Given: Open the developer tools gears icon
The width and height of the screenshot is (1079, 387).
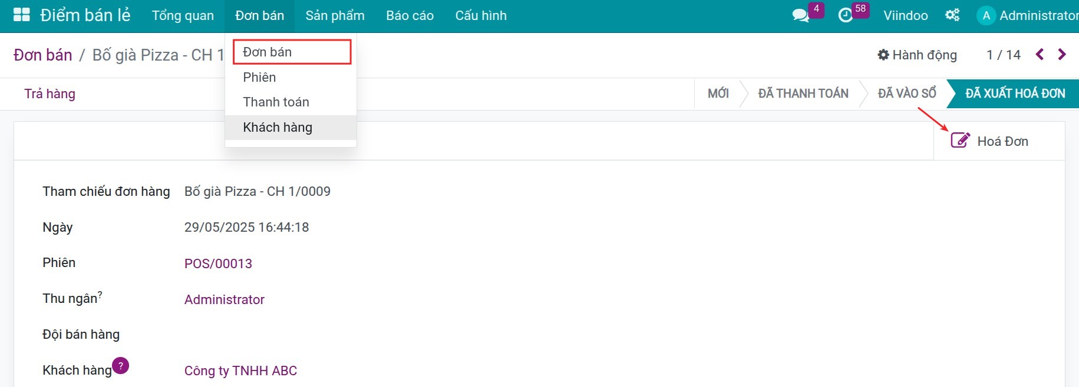Looking at the screenshot, I should point(952,15).
